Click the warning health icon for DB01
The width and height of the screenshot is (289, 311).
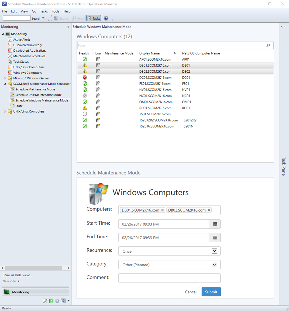pyautogui.click(x=85, y=65)
